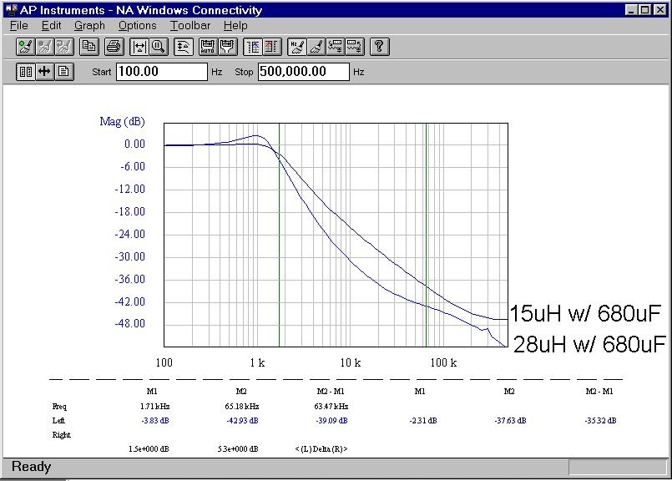Open the Help menu
672x481 pixels.
coord(235,26)
